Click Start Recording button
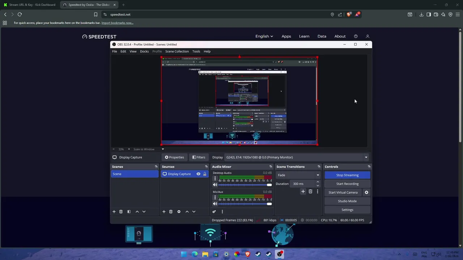The height and width of the screenshot is (260, 463). point(347,184)
